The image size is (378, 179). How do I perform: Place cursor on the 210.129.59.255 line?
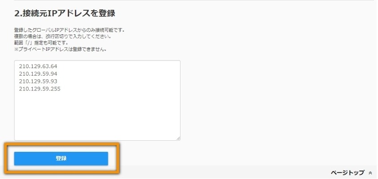[x=40, y=89]
